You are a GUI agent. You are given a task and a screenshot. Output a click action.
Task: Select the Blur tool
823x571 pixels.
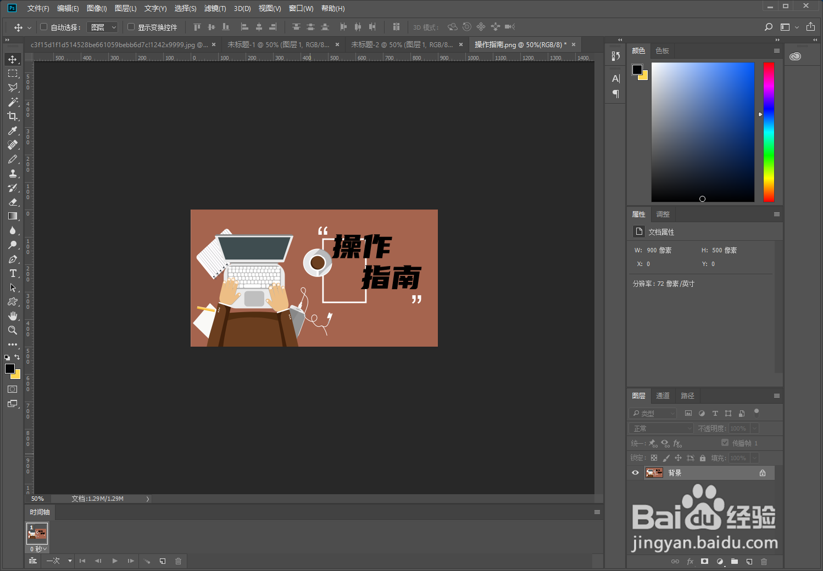13,230
